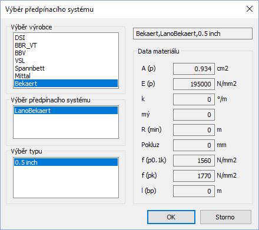This screenshot has height=230, width=259.
Task: Click the Bekaert,LanoBekaert,0.5 inch name field
Action: (x=192, y=34)
